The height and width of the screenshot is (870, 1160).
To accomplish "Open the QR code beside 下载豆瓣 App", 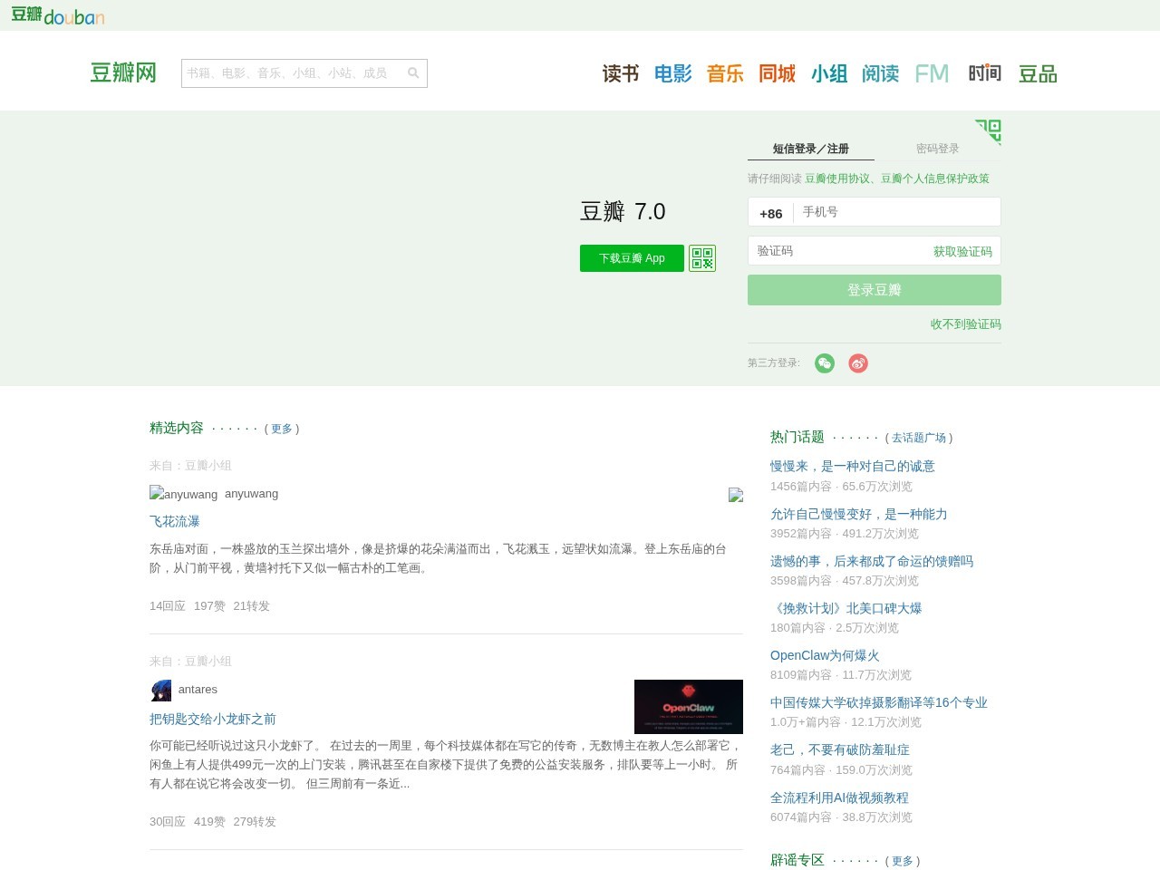I will coord(701,258).
